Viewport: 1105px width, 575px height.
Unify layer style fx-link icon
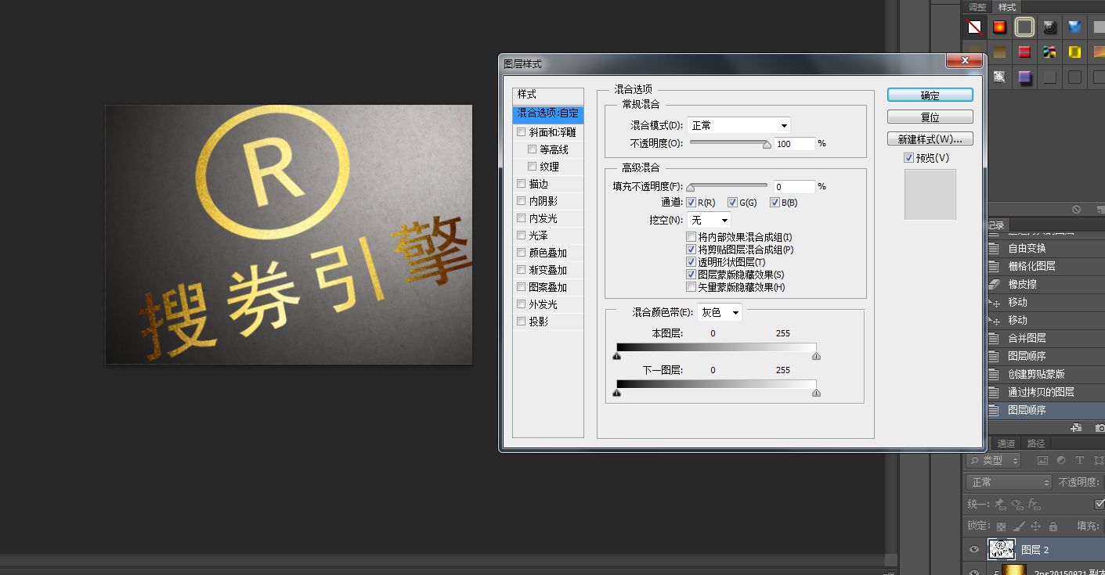click(x=1035, y=505)
